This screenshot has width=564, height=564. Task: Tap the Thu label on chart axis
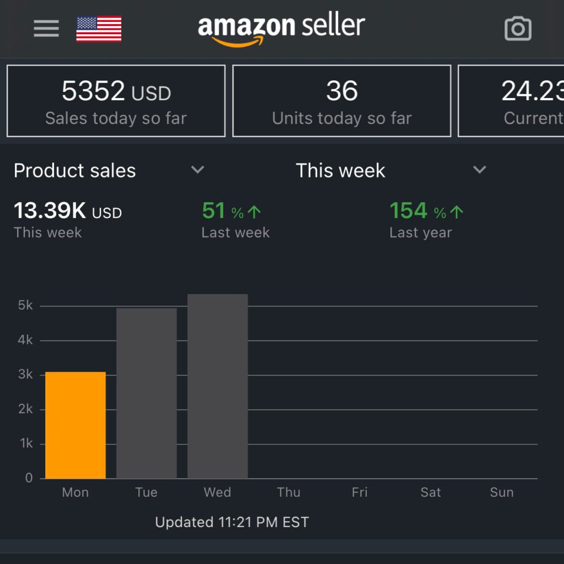click(289, 492)
